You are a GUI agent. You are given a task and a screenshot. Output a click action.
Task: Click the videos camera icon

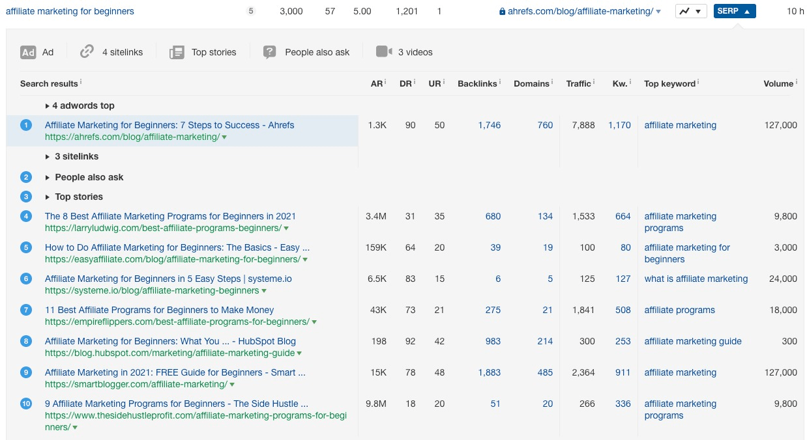(x=384, y=52)
